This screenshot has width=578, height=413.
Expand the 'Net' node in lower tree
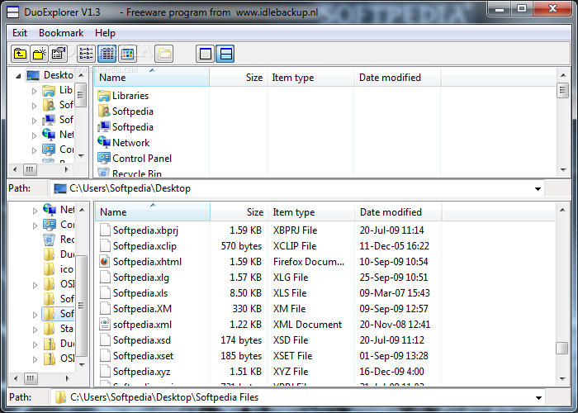pos(35,211)
